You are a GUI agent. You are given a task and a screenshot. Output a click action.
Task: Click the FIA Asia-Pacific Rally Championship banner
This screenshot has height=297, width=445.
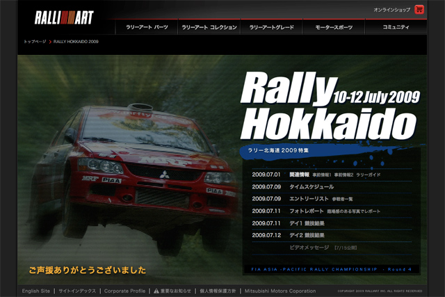[331, 269]
